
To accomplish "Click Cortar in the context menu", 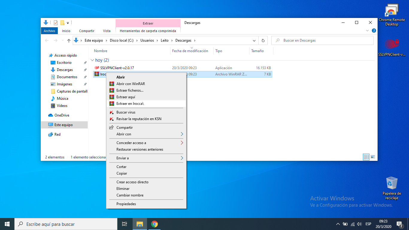I will click(x=146, y=167).
